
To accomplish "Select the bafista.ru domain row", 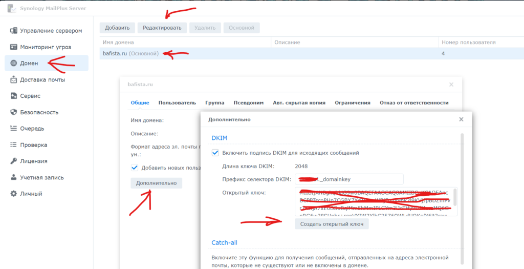I will pyautogui.click(x=312, y=53).
